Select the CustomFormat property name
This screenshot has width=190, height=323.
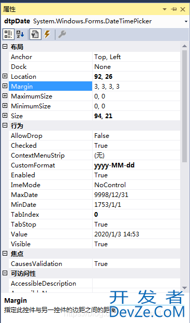[x=33, y=165]
